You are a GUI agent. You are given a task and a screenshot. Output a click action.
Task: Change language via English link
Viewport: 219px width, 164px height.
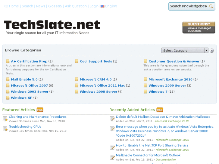click(x=111, y=6)
